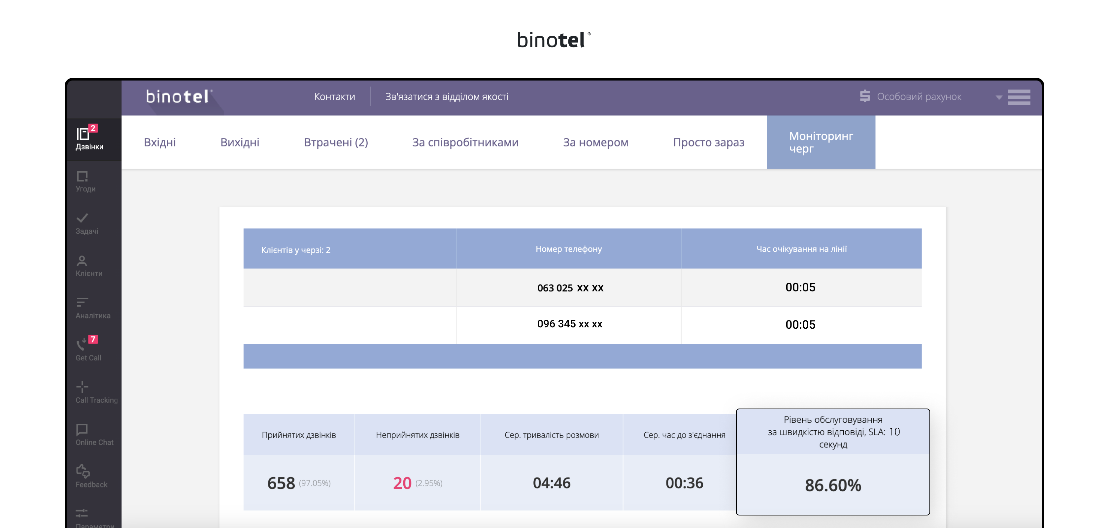This screenshot has width=1109, height=528.
Task: Click the 00:36 connection time value
Action: coord(684,483)
